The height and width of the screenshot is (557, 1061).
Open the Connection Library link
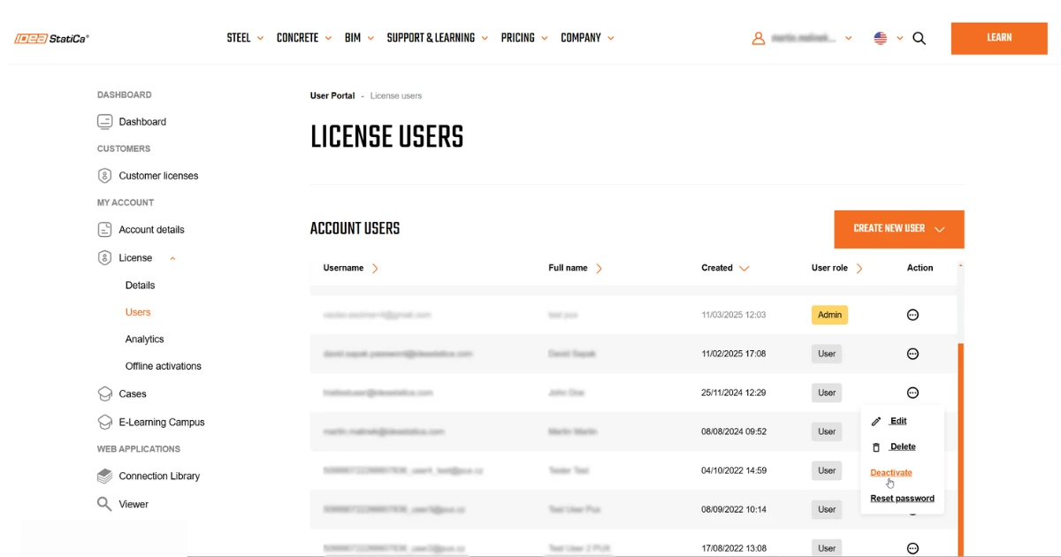coord(159,477)
